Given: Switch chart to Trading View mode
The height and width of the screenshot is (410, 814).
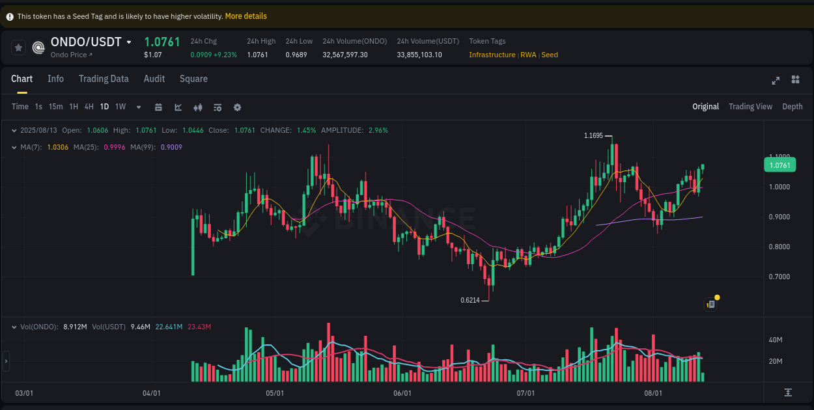Looking at the screenshot, I should tap(750, 106).
